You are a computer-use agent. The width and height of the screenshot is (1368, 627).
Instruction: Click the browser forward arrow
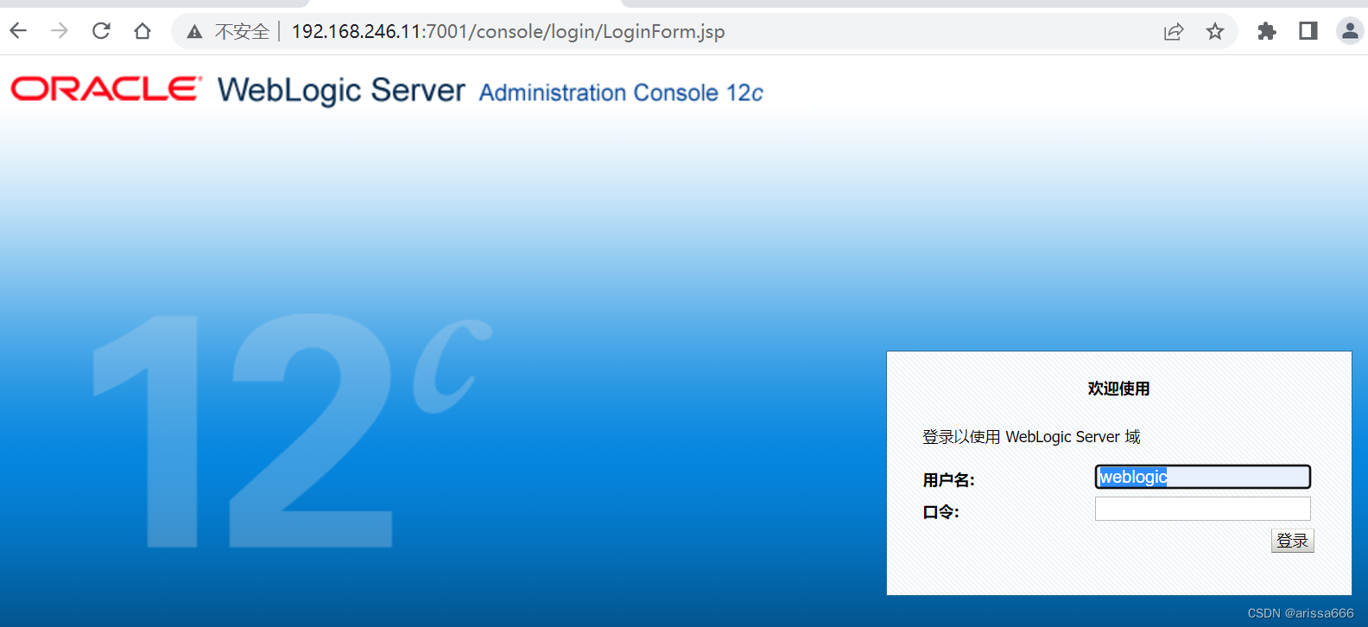60,31
